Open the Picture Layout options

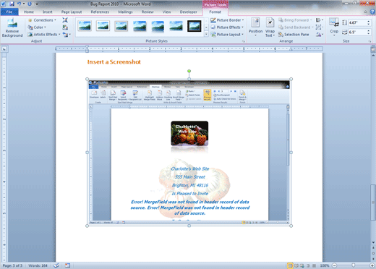[x=227, y=35]
